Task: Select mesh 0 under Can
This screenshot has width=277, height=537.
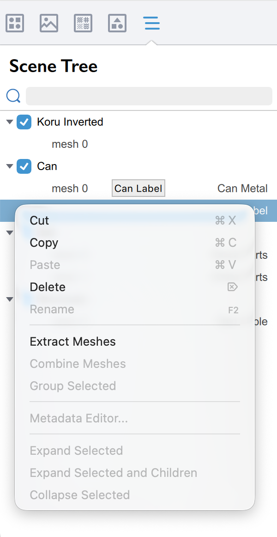Action: pyautogui.click(x=70, y=188)
